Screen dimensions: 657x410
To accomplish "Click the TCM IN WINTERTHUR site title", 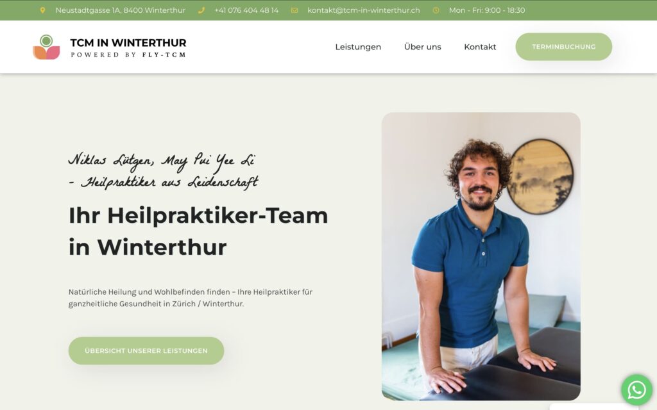I will (x=128, y=43).
